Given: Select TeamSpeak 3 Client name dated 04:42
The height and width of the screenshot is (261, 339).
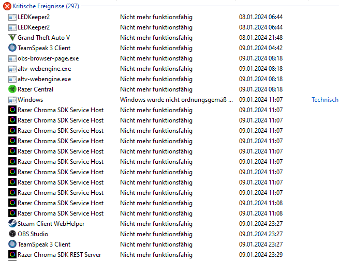Looking at the screenshot, I should (44, 48).
